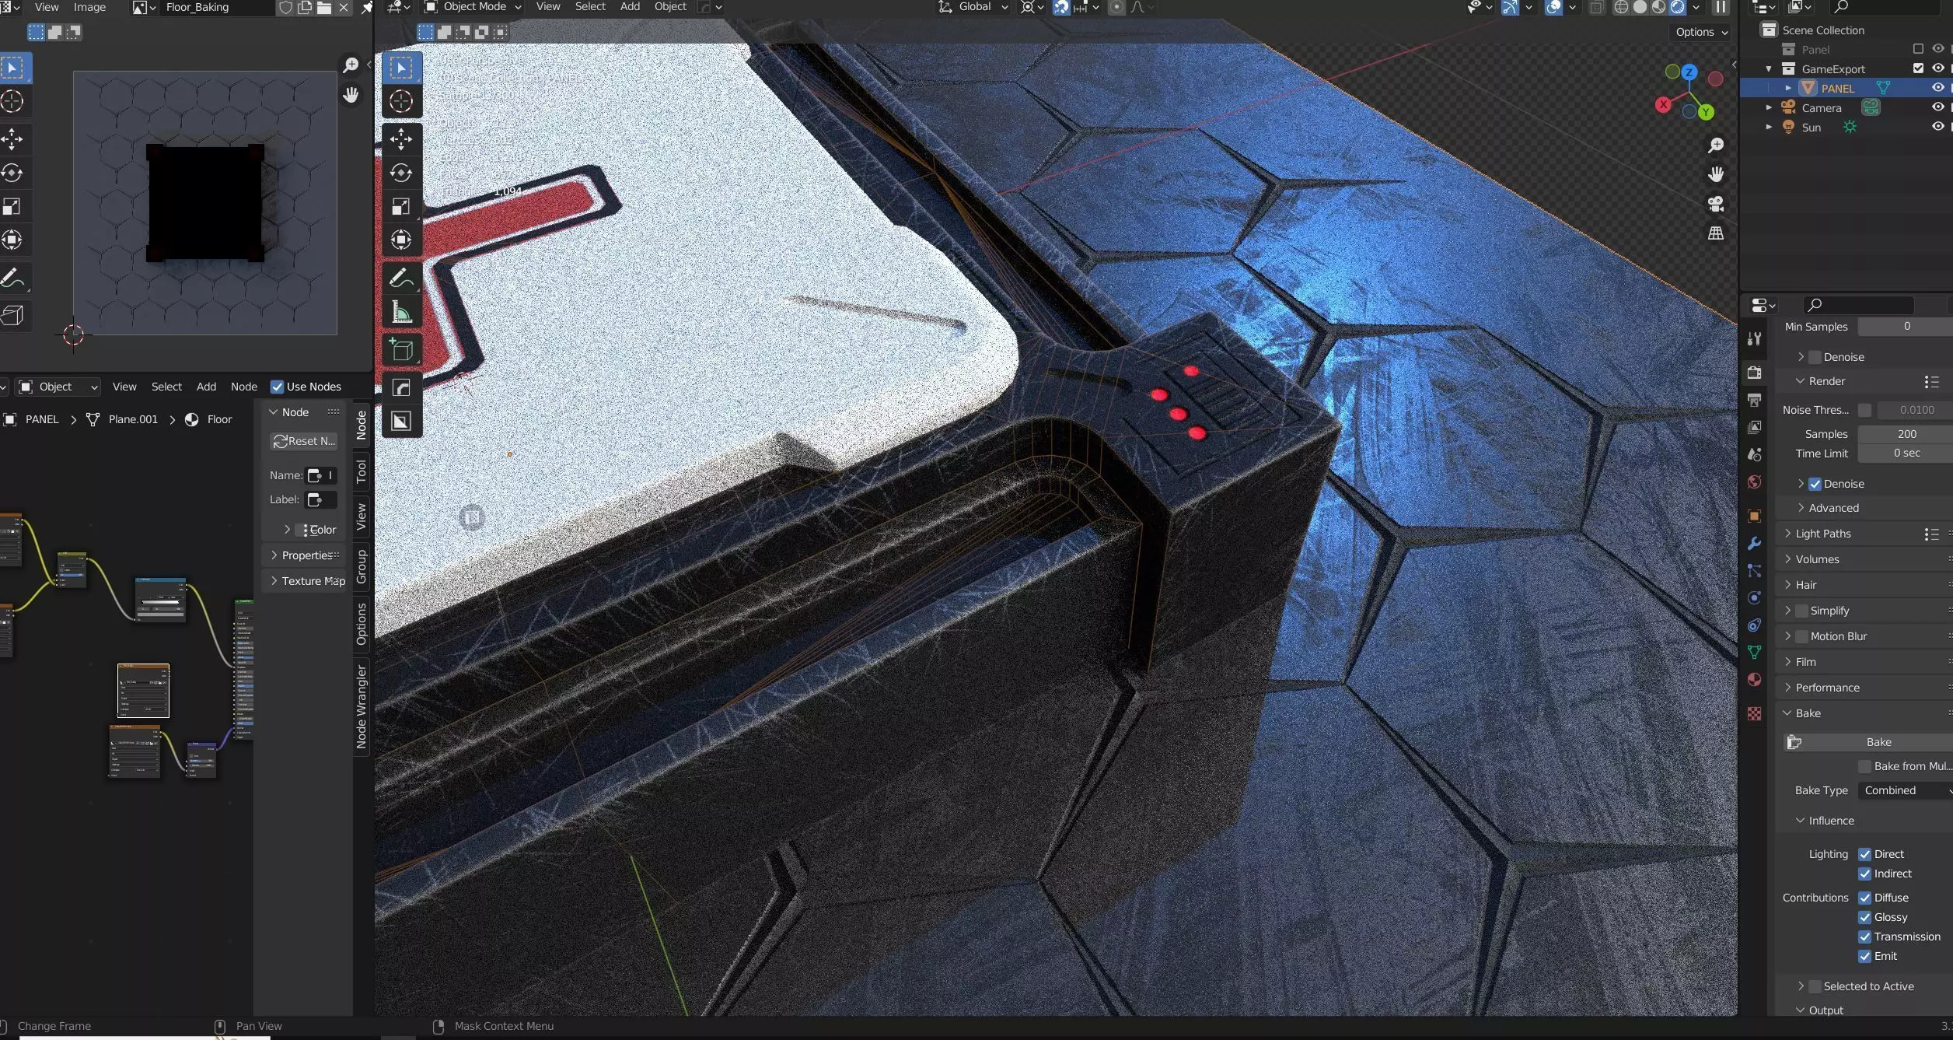Open Global transform orientation dropdown
The image size is (1953, 1040).
tap(973, 7)
